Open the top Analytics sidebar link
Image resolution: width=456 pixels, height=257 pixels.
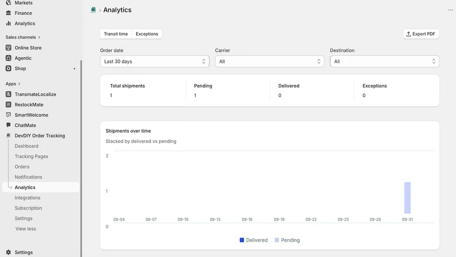[25, 23]
